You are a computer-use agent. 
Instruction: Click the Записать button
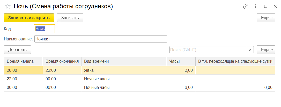coord(70,18)
